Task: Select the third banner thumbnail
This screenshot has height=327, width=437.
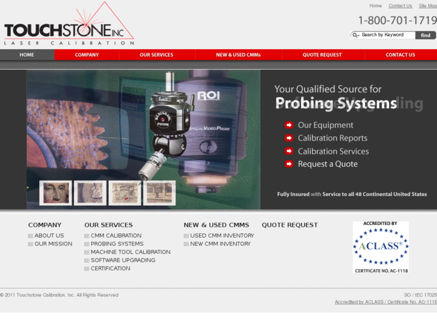Action: (x=124, y=193)
